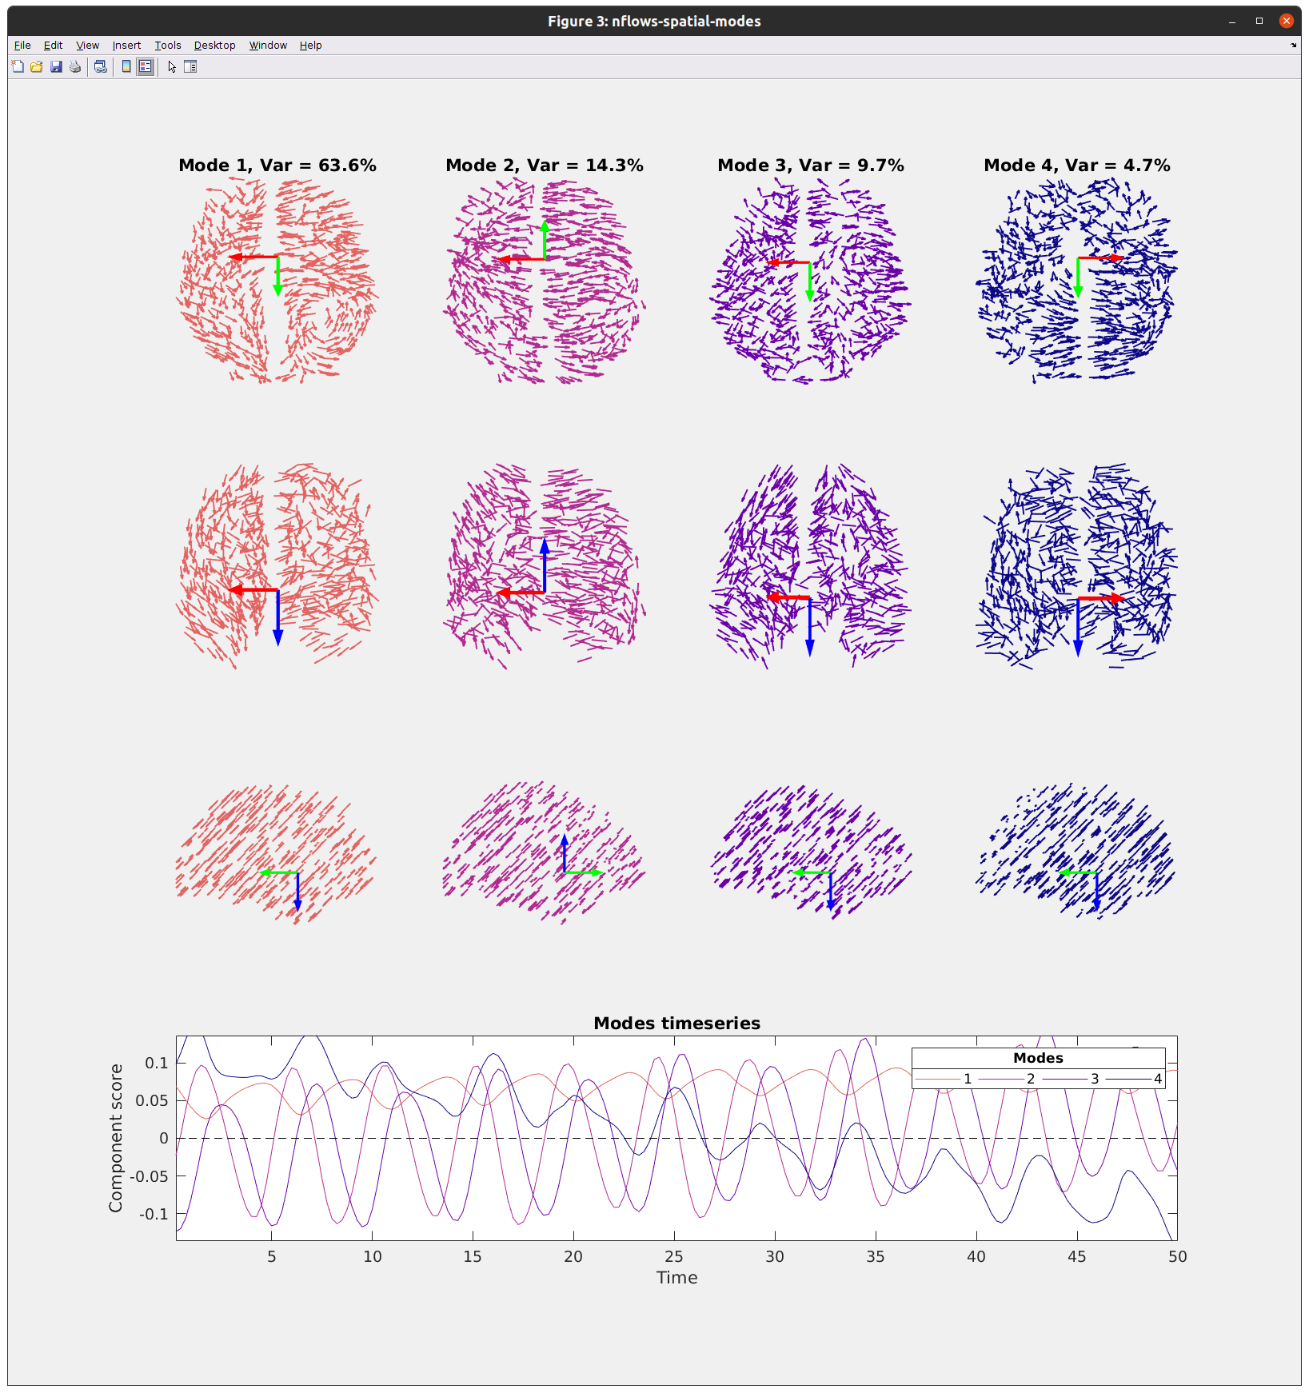Expand the Tools menu
Viewport: 1309px width, 1393px height.
pyautogui.click(x=168, y=46)
